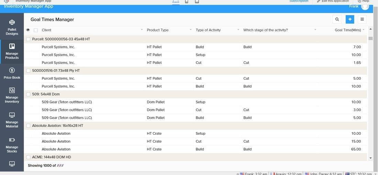378x175 pixels.
Task: Check the 509: 54x48 Dom group checkbox
Action: (28, 94)
